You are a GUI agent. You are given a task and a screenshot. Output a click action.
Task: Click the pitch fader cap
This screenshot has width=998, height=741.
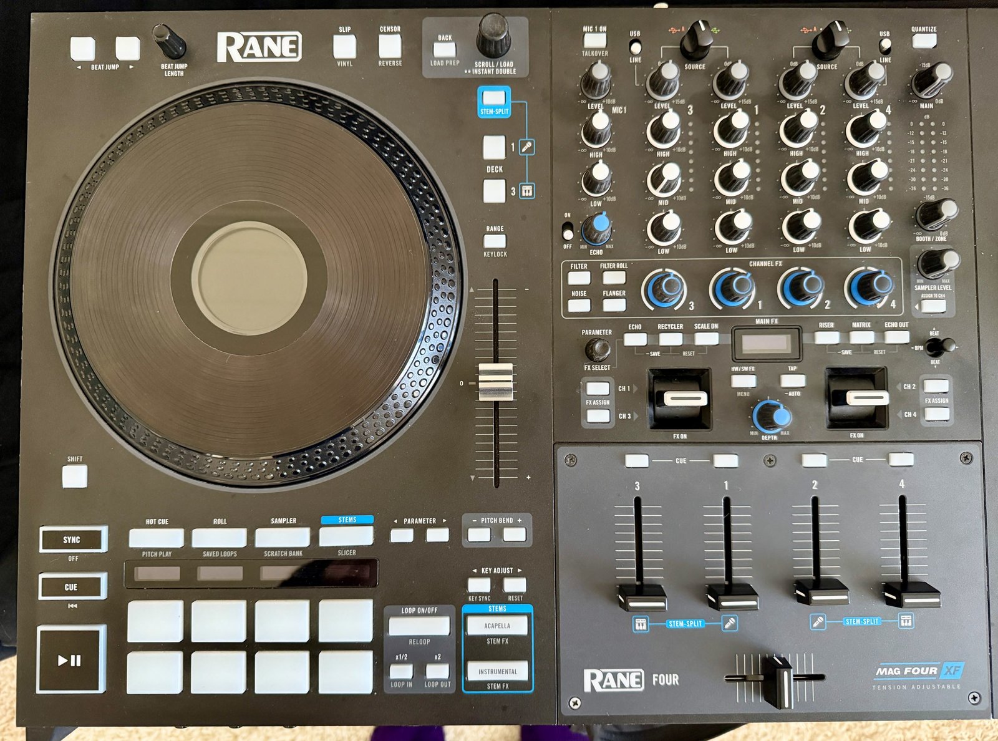click(496, 382)
